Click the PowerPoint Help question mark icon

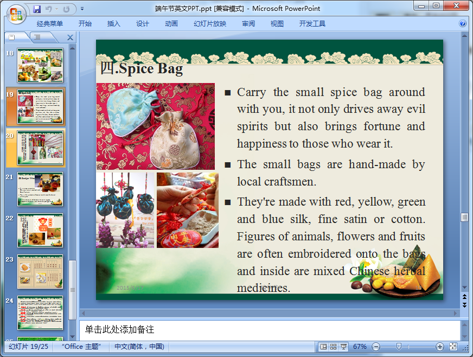(463, 23)
